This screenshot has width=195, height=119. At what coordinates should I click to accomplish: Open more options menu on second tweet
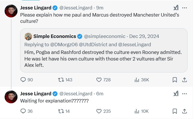click(185, 94)
